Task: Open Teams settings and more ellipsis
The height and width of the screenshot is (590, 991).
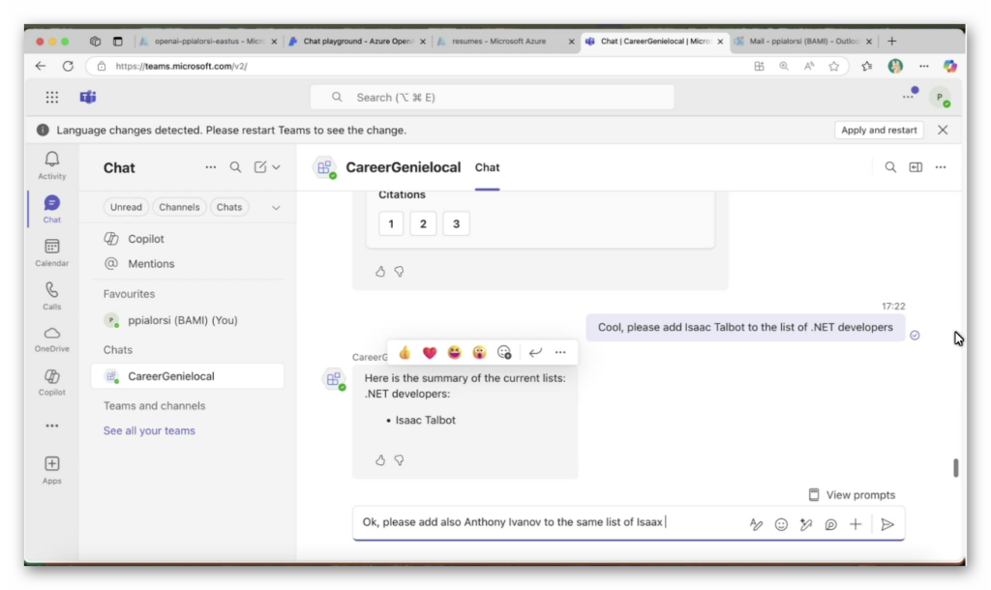Action: [x=908, y=97]
